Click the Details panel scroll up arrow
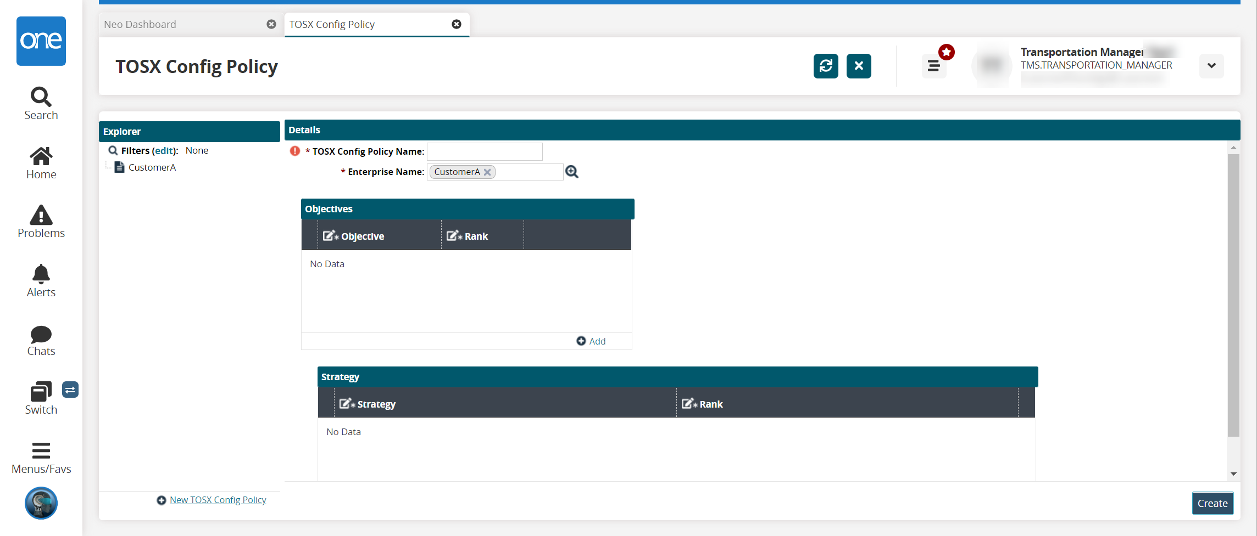Image resolution: width=1257 pixels, height=536 pixels. [x=1233, y=148]
